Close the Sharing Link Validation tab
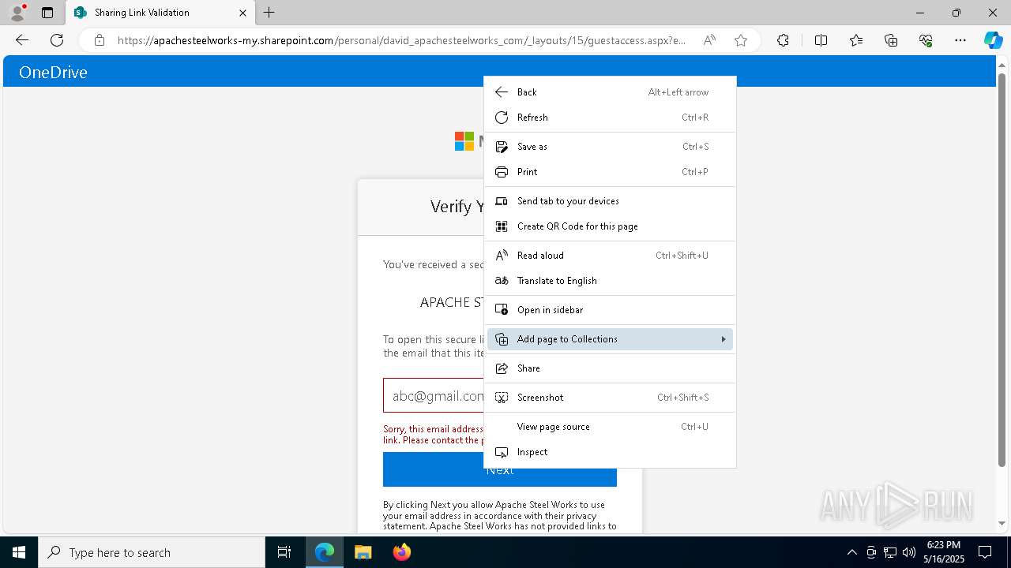The width and height of the screenshot is (1011, 568). click(x=242, y=13)
